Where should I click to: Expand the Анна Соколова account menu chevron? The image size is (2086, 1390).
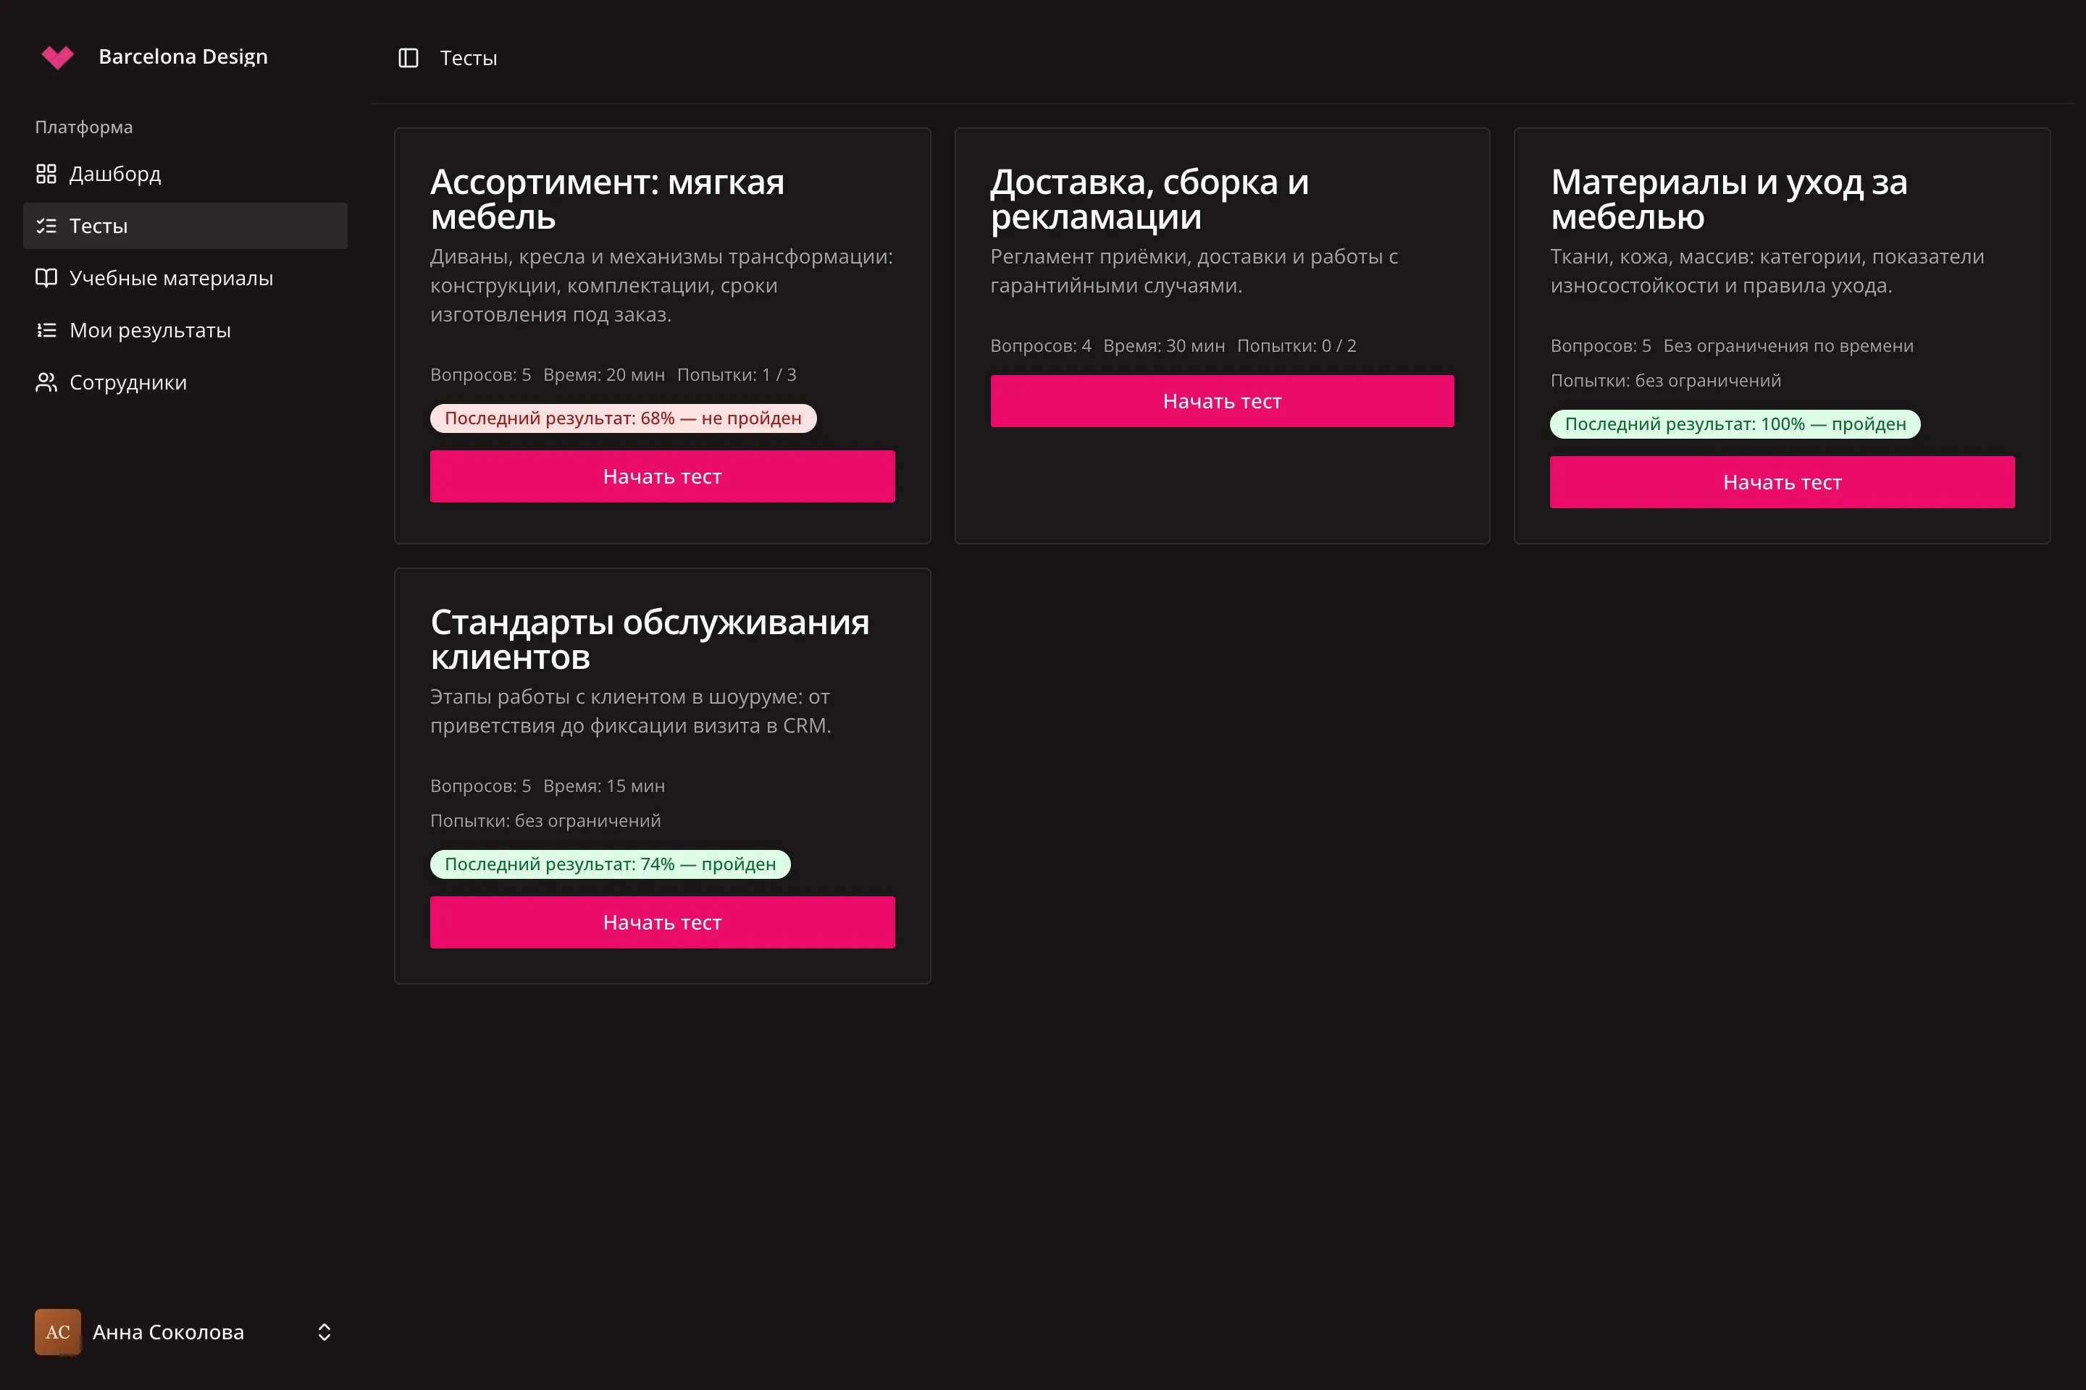point(324,1331)
